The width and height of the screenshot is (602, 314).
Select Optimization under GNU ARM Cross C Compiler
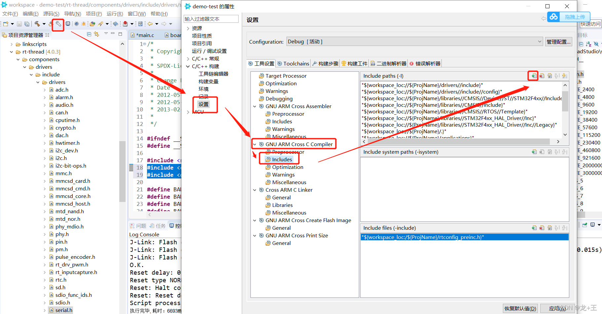coord(287,167)
